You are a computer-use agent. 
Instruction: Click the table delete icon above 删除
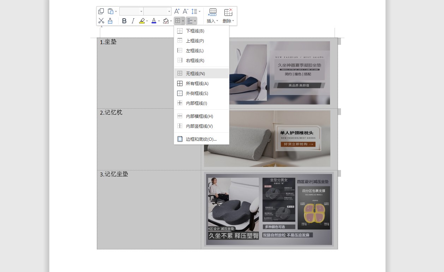(x=228, y=12)
